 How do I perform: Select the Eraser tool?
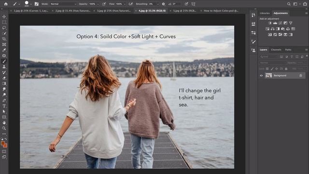(4, 78)
